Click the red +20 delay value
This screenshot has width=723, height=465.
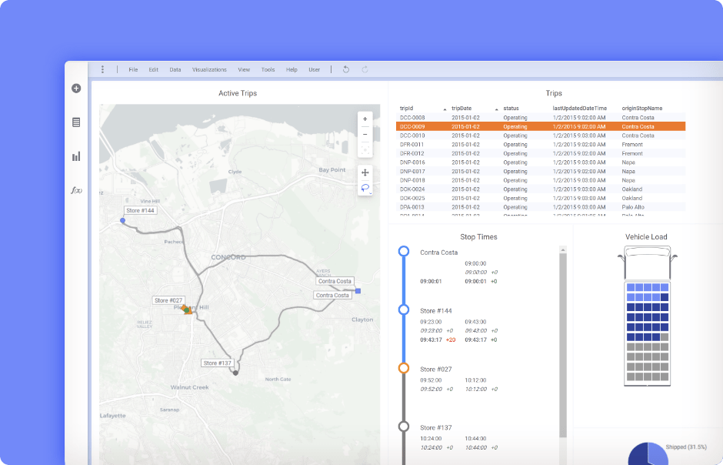(x=451, y=340)
